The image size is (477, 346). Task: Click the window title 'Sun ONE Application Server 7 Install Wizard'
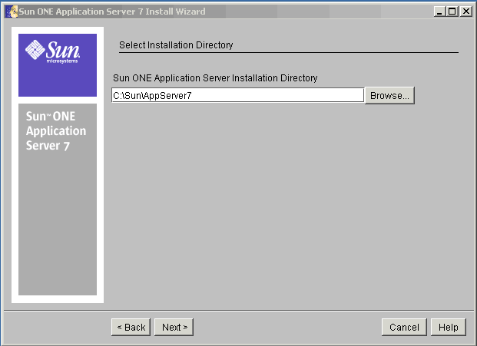[112, 12]
